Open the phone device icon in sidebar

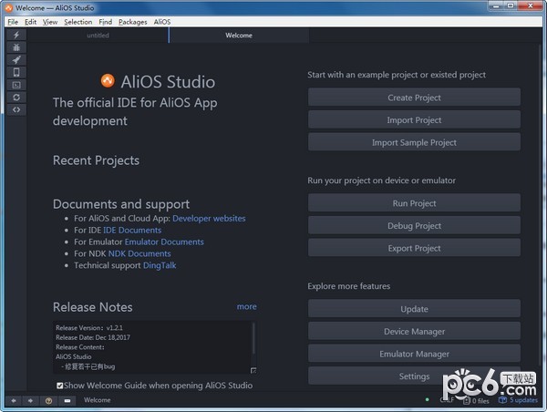(16, 72)
